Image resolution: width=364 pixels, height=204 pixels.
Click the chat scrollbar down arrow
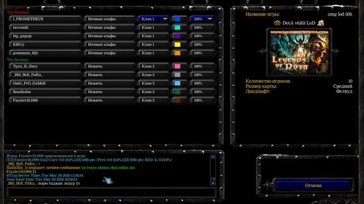tap(213, 183)
